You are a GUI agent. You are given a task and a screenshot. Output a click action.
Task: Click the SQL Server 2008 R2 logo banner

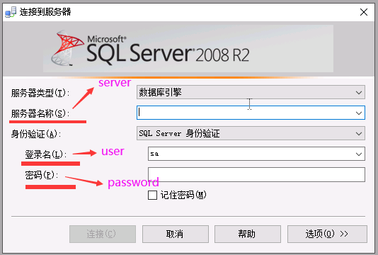[x=188, y=48]
